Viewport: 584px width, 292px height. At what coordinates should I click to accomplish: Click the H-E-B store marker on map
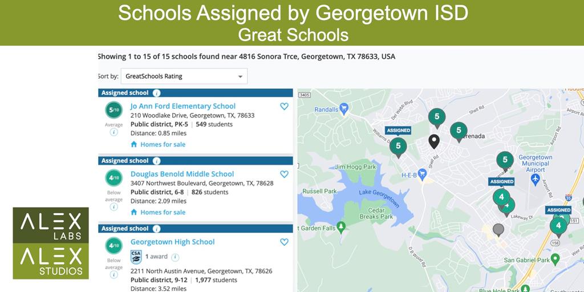[422, 173]
